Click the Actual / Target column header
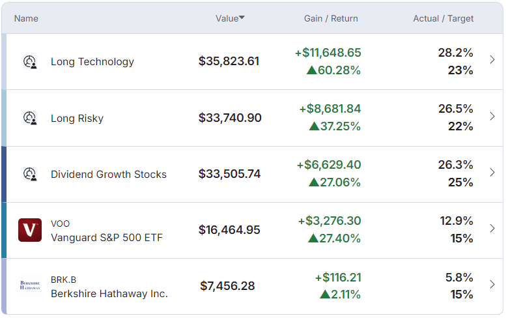Screen dimensions: 506x318 [443, 18]
